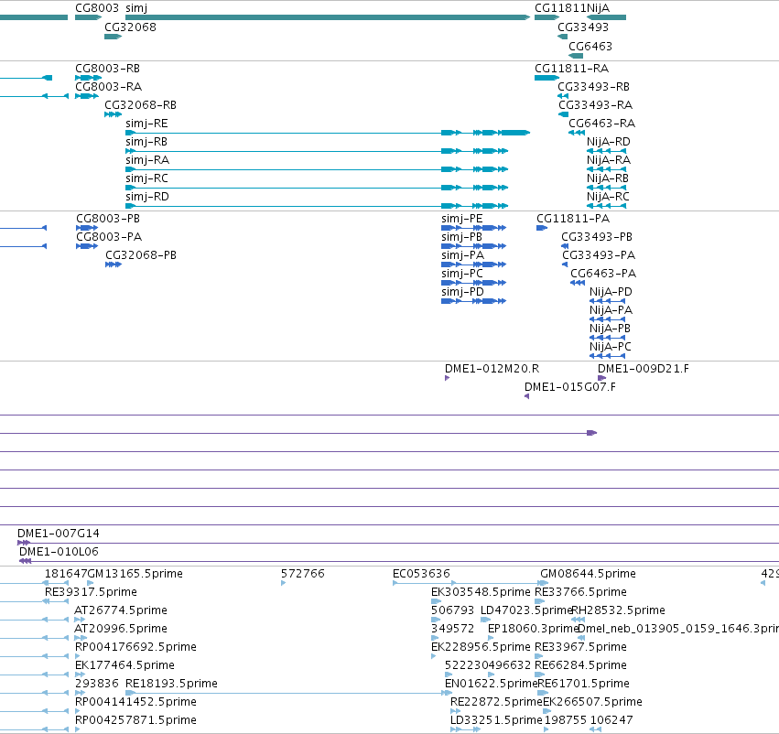Select the simj-PE protein label
The width and height of the screenshot is (779, 734).
point(462,219)
